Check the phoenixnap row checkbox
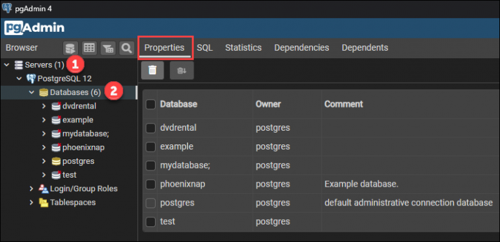The height and width of the screenshot is (242, 500). pos(150,184)
